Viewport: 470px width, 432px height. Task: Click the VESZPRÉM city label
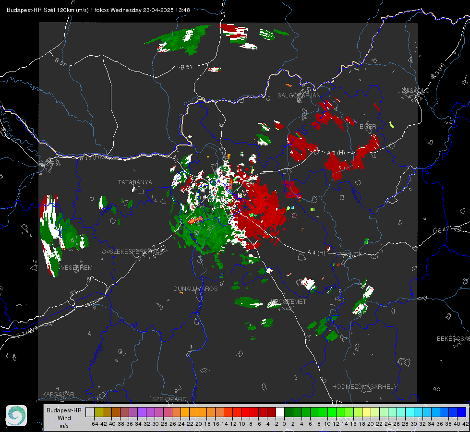pyautogui.click(x=76, y=267)
